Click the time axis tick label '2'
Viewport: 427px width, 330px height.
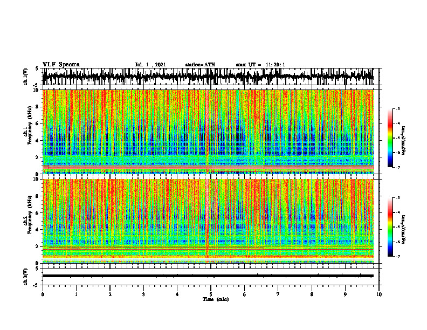pyautogui.click(x=110, y=294)
